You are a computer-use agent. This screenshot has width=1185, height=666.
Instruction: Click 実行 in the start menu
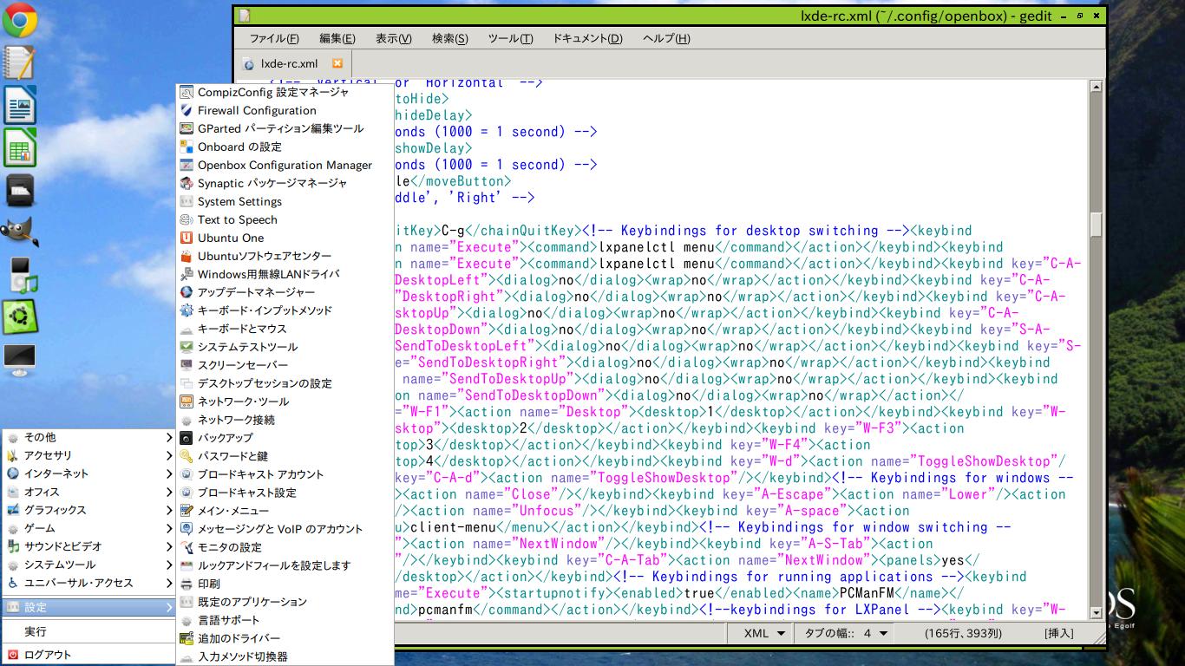click(x=36, y=631)
